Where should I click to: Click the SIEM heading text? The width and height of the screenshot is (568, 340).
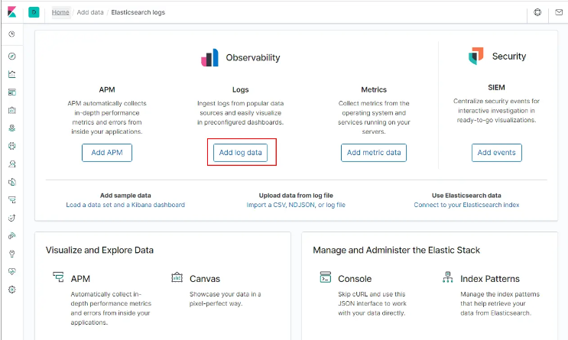click(496, 87)
